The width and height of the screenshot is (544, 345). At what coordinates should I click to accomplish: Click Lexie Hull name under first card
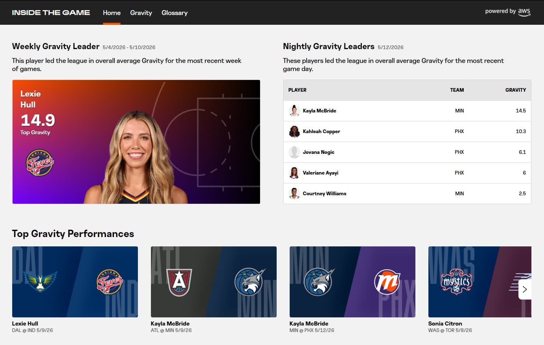click(x=25, y=323)
